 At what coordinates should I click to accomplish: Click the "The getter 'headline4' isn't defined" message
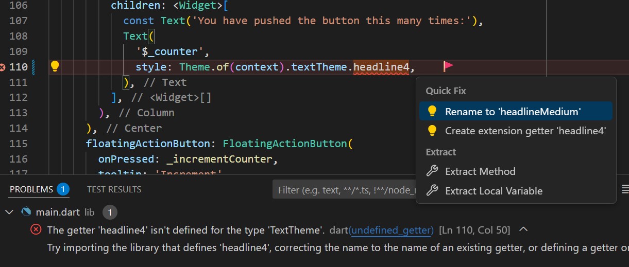point(185,229)
